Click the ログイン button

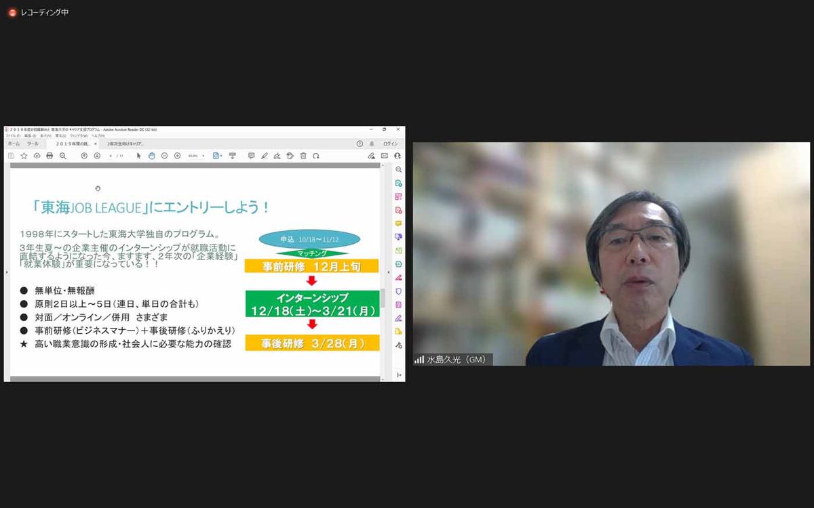[x=391, y=144]
